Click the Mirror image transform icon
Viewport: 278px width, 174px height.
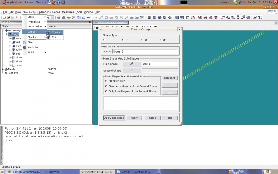[238, 17]
